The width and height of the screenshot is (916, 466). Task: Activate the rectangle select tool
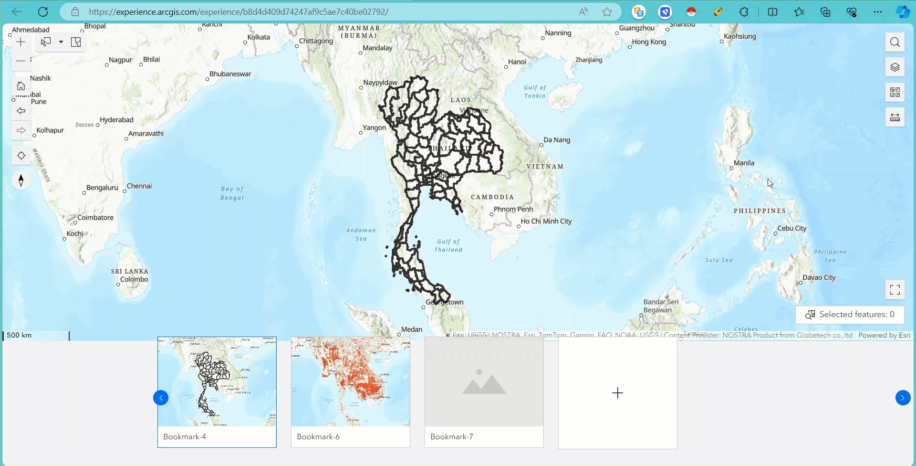46,42
